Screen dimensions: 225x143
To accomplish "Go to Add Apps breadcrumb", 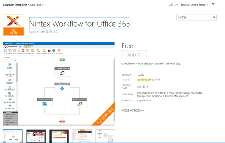I will coord(36,5).
